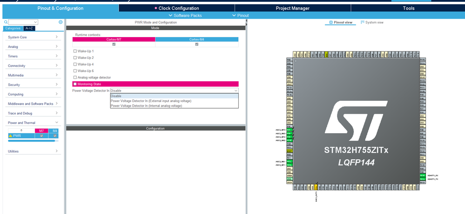The height and width of the screenshot is (214, 465).
Task: Click the warning icon beside PWR
Action: (10, 136)
